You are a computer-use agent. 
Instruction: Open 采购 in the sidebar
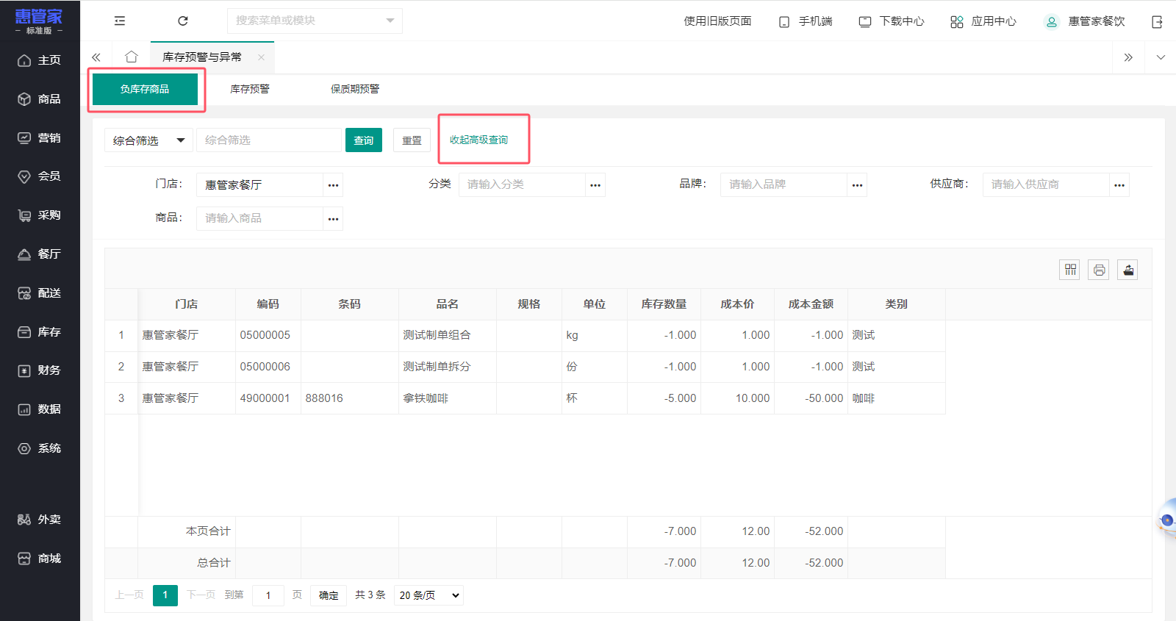(40, 215)
